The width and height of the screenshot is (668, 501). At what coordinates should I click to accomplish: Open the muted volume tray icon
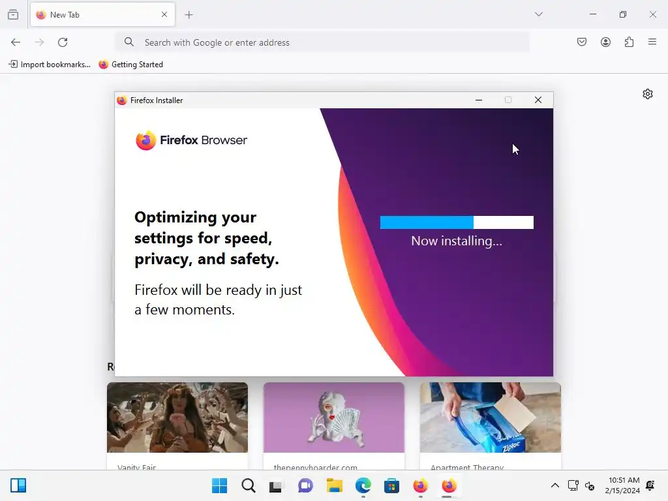tap(590, 485)
